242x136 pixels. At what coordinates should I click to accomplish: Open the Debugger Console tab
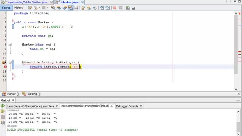(x=127, y=106)
